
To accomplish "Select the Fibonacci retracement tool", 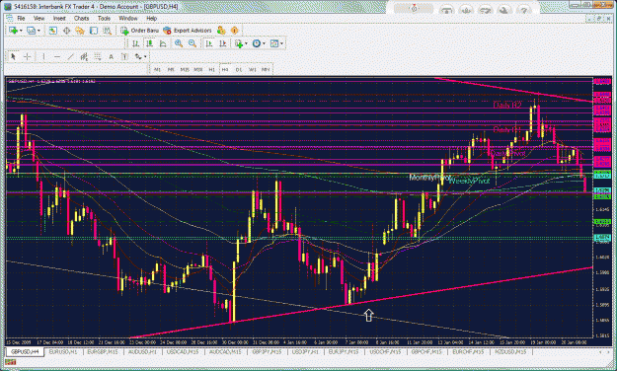I will (x=97, y=57).
